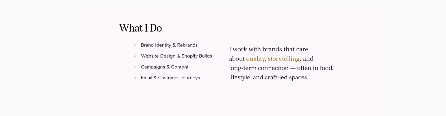
Task: Click the line "lifestyle, and craft-led spaces."
Action: pos(268,78)
